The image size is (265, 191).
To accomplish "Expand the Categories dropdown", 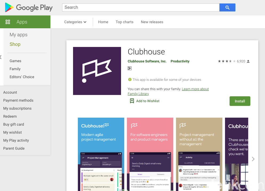I will (75, 22).
